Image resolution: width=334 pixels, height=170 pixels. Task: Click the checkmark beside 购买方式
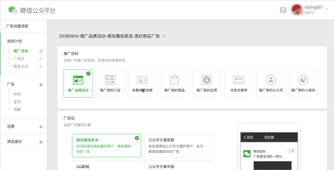41,66
